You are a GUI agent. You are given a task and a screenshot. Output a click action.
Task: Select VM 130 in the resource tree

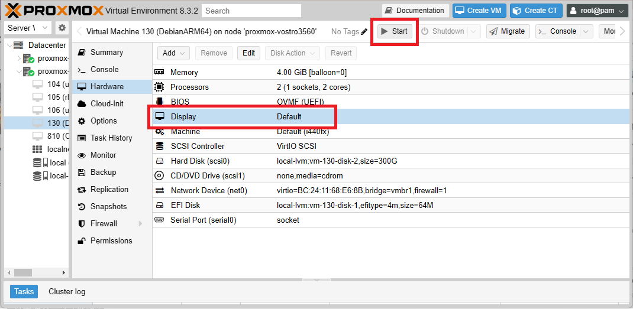(x=36, y=123)
